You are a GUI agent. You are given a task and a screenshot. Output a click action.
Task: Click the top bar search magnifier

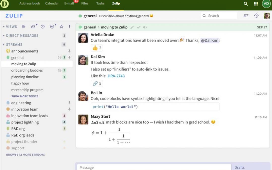click(x=246, y=4)
